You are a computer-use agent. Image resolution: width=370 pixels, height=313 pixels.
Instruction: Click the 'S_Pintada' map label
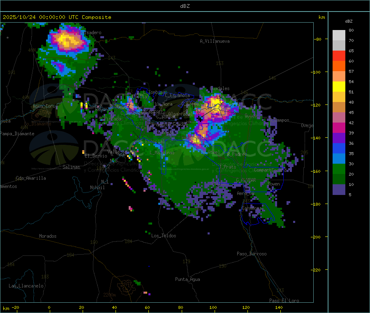(110, 119)
